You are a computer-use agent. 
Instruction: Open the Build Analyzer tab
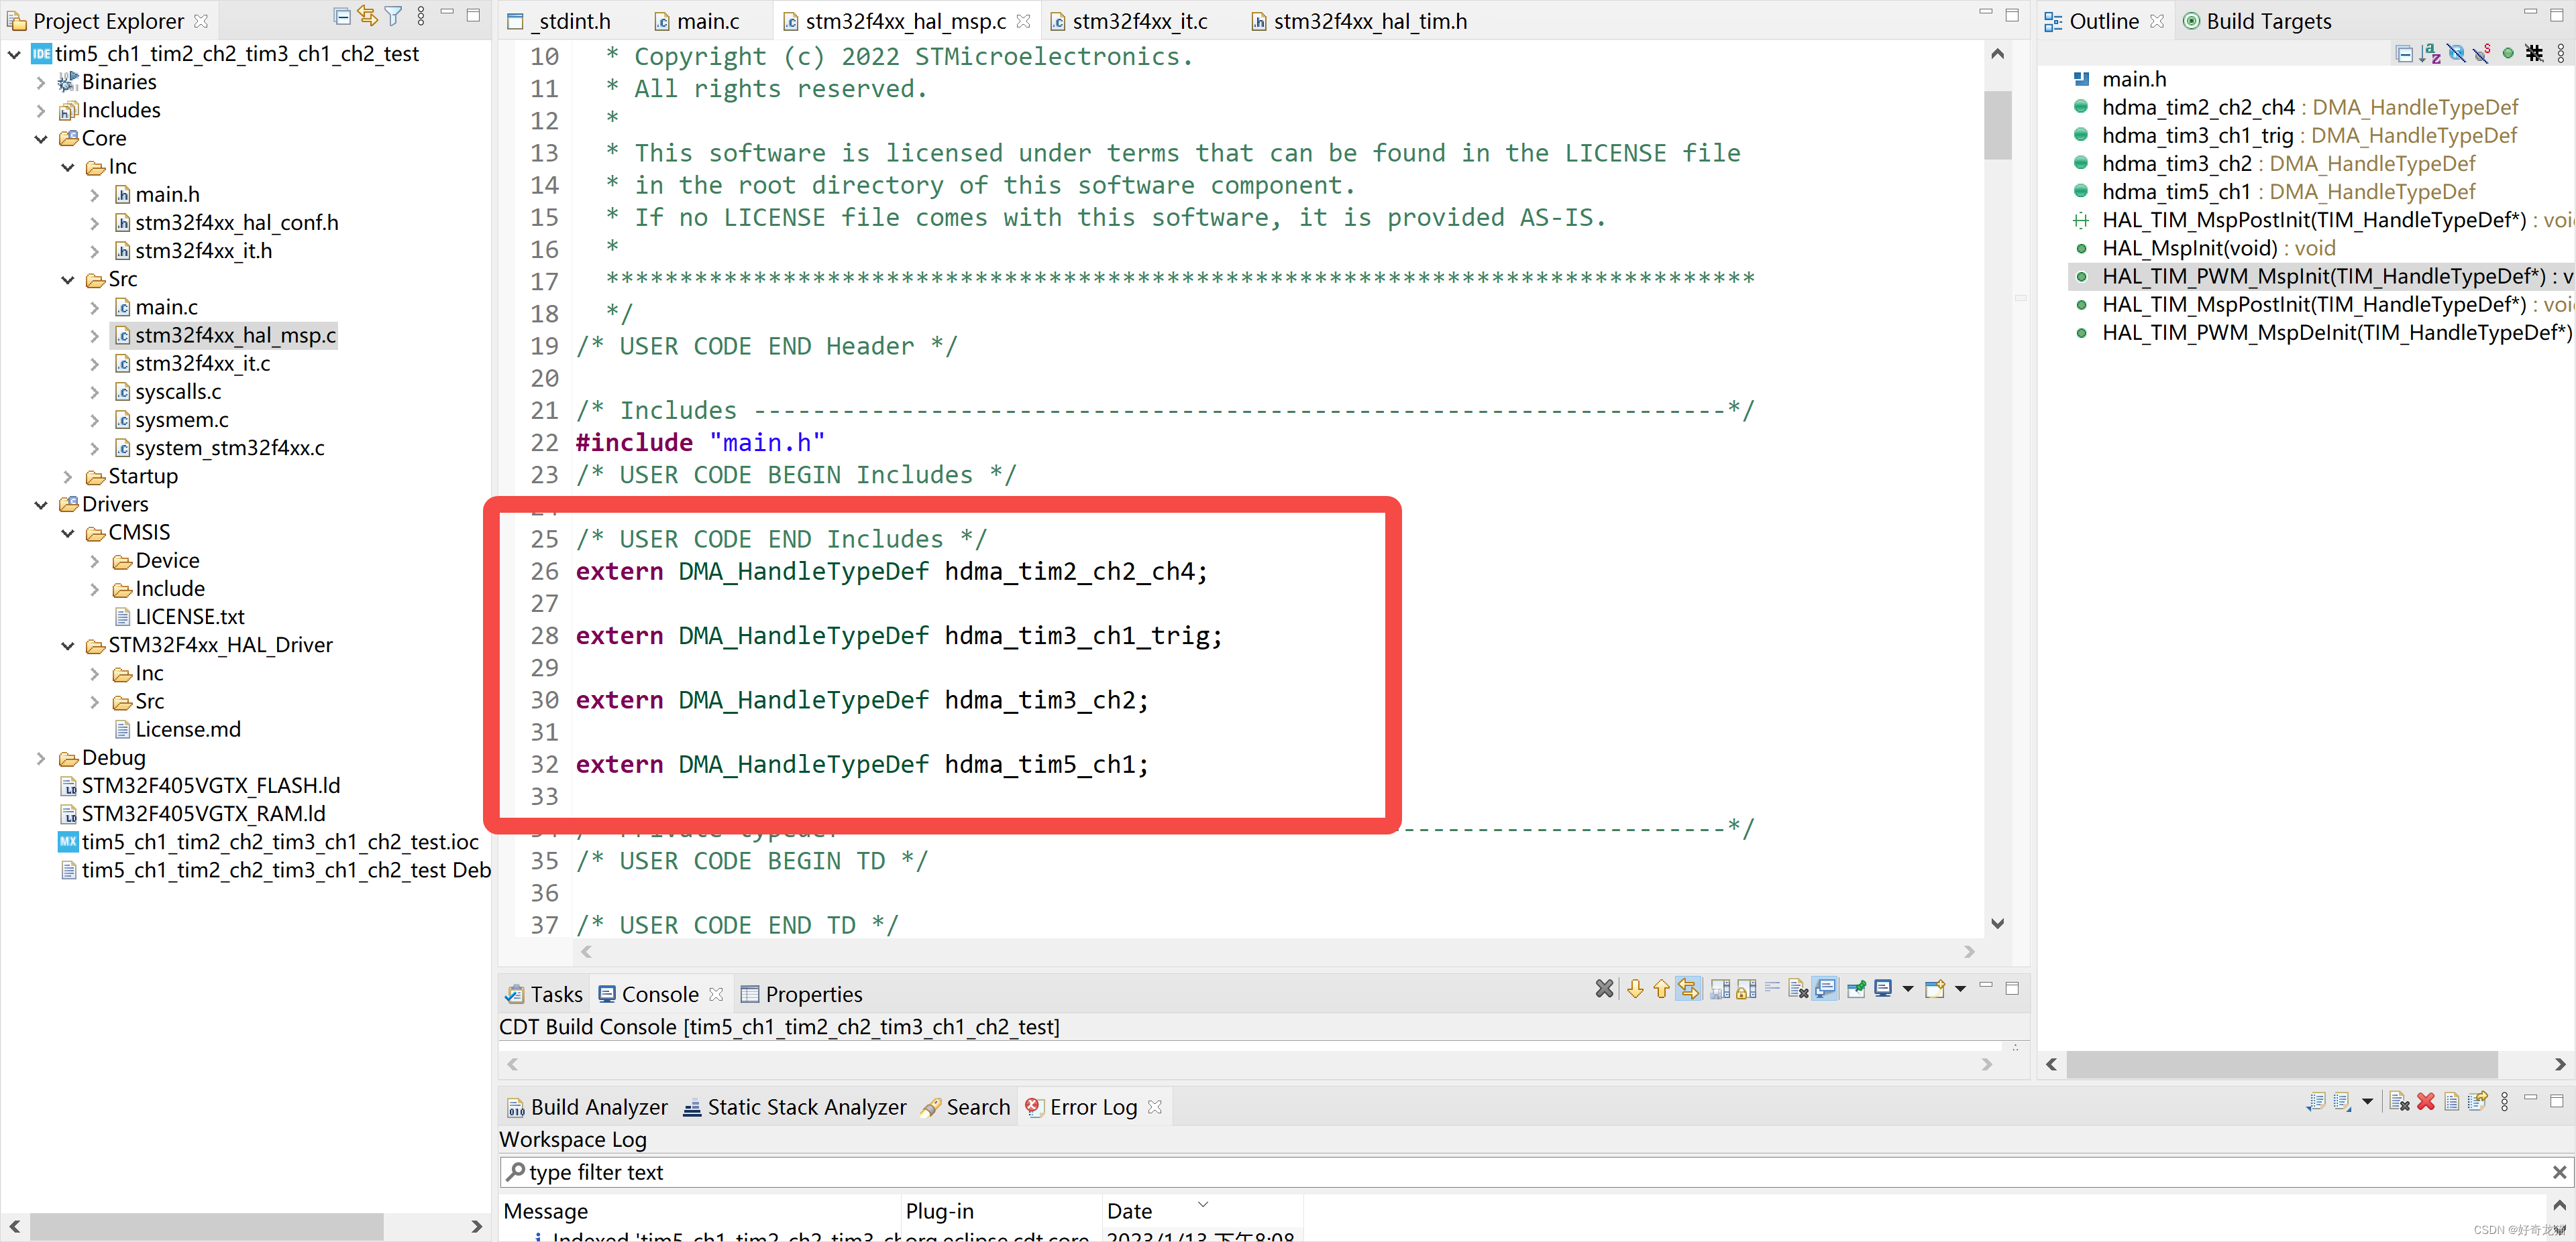(596, 1107)
